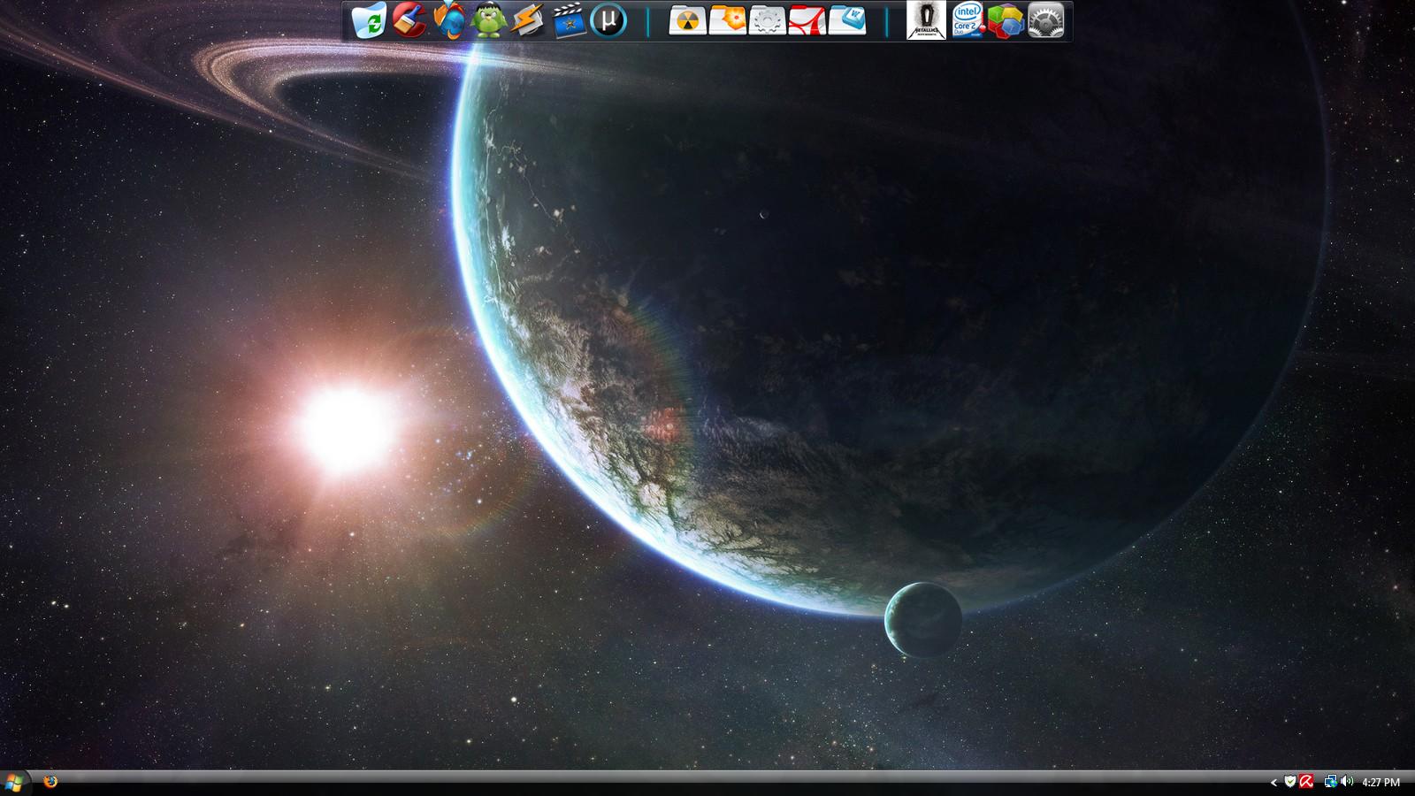
Task: Click the green monster bird dock icon
Action: coord(488,20)
